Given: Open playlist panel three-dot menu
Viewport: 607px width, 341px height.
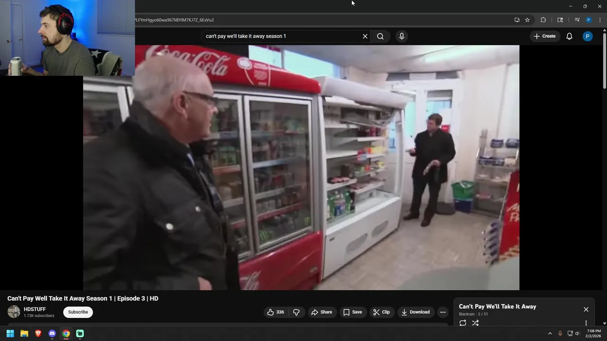Looking at the screenshot, I should (x=586, y=323).
